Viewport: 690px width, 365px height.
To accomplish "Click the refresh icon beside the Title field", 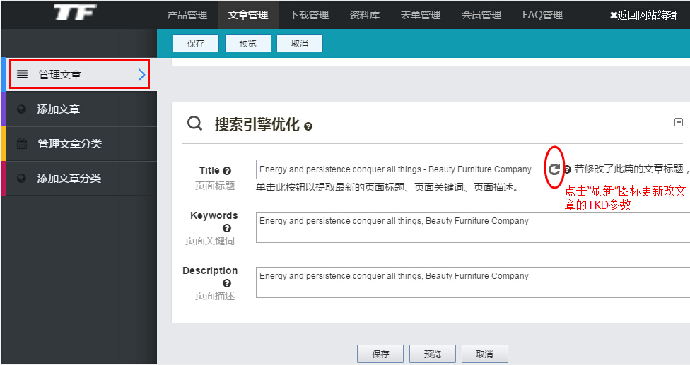I will coord(554,169).
